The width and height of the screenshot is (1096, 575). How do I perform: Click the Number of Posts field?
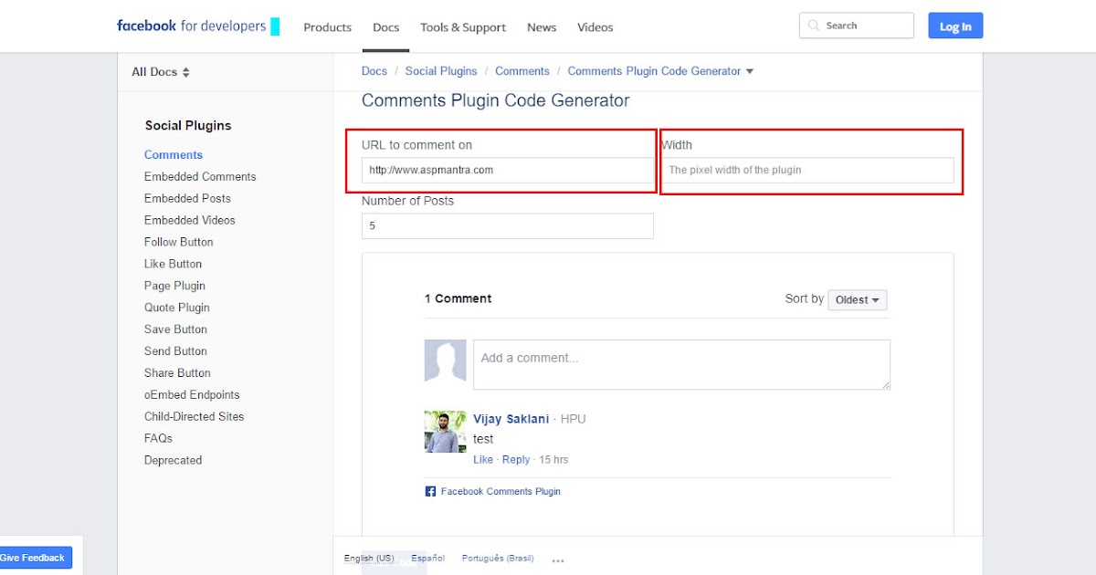(507, 225)
